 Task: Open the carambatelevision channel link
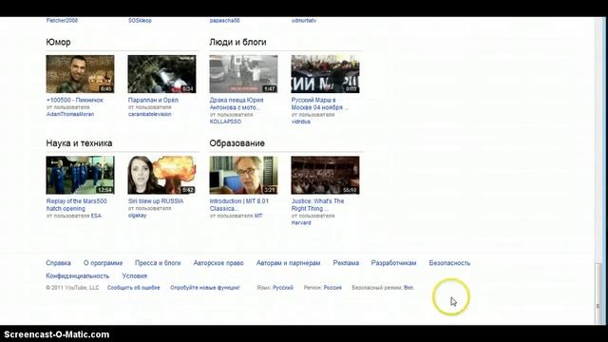pyautogui.click(x=150, y=114)
